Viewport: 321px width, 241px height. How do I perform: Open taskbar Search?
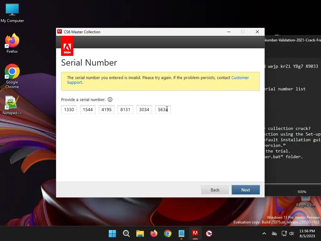[126, 233]
